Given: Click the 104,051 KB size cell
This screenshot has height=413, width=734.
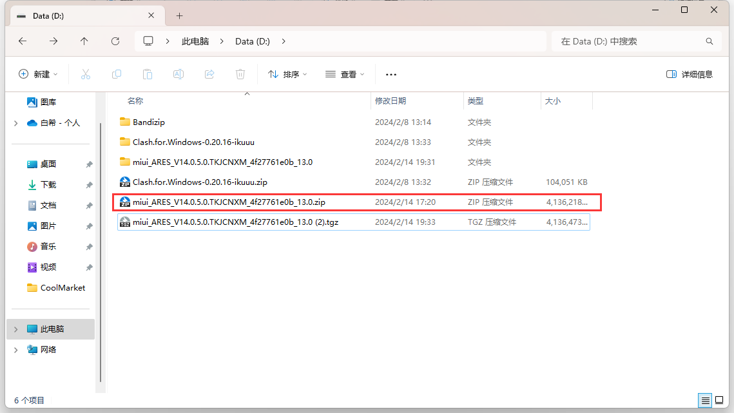Looking at the screenshot, I should tap(566, 182).
